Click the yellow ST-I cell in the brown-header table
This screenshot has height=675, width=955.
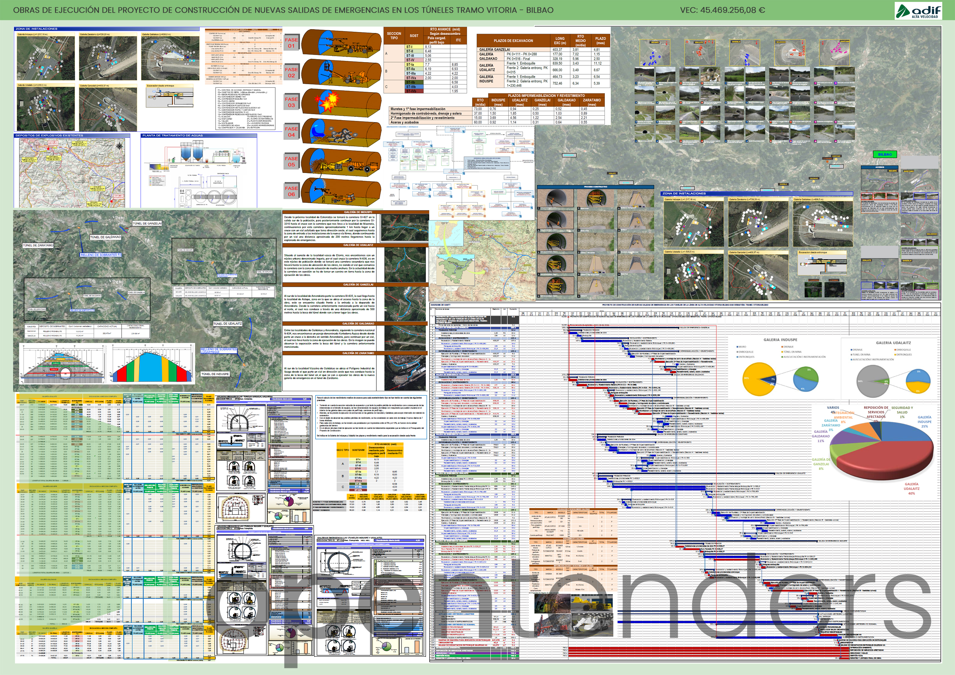pyautogui.click(x=414, y=47)
